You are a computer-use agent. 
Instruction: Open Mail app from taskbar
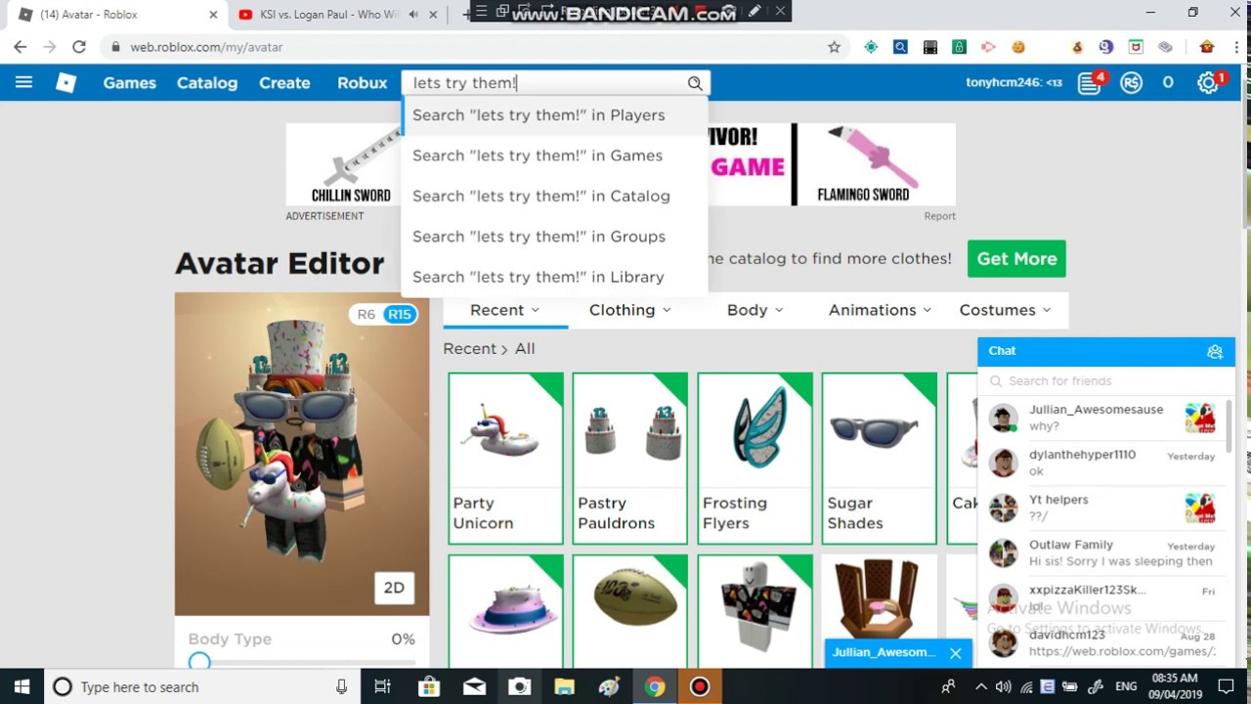click(x=474, y=687)
